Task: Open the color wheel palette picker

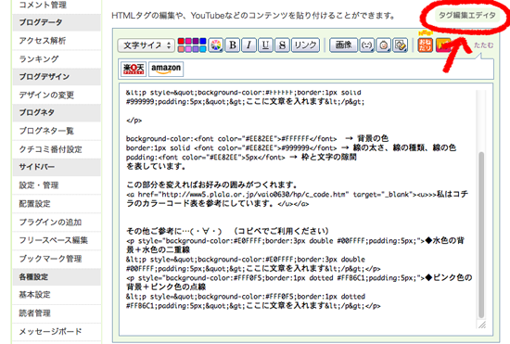Action: click(216, 45)
